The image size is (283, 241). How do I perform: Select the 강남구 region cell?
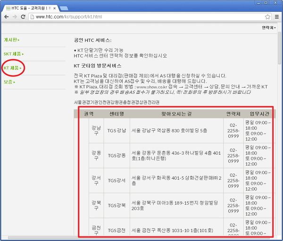tap(96, 131)
